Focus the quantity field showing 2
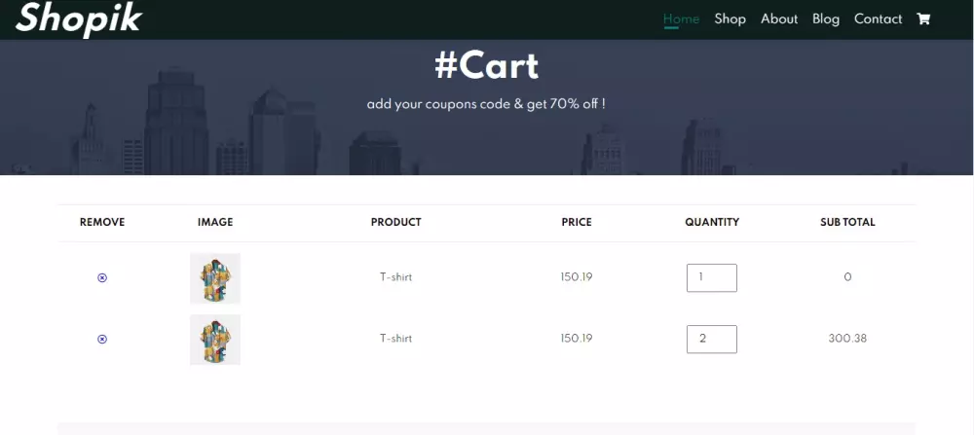Image resolution: width=974 pixels, height=435 pixels. click(711, 339)
